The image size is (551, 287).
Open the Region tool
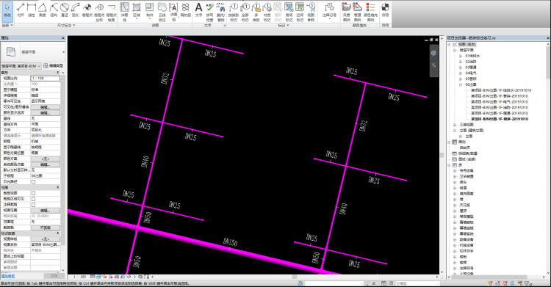pos(137,10)
